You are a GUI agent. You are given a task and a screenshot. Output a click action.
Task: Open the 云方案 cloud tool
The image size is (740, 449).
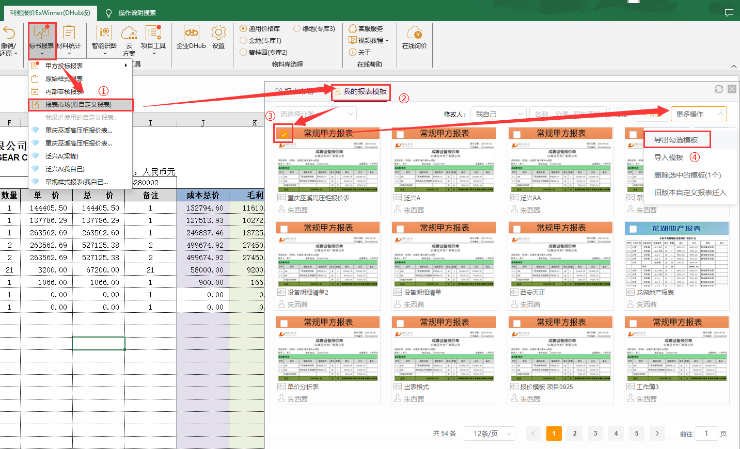pos(129,40)
